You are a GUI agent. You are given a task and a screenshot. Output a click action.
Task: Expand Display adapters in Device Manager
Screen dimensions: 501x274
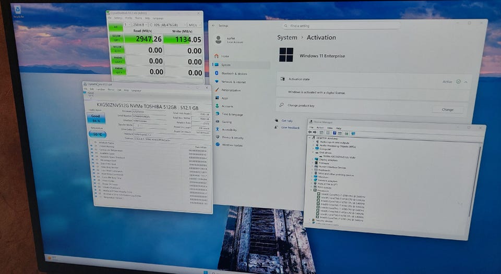313,159
